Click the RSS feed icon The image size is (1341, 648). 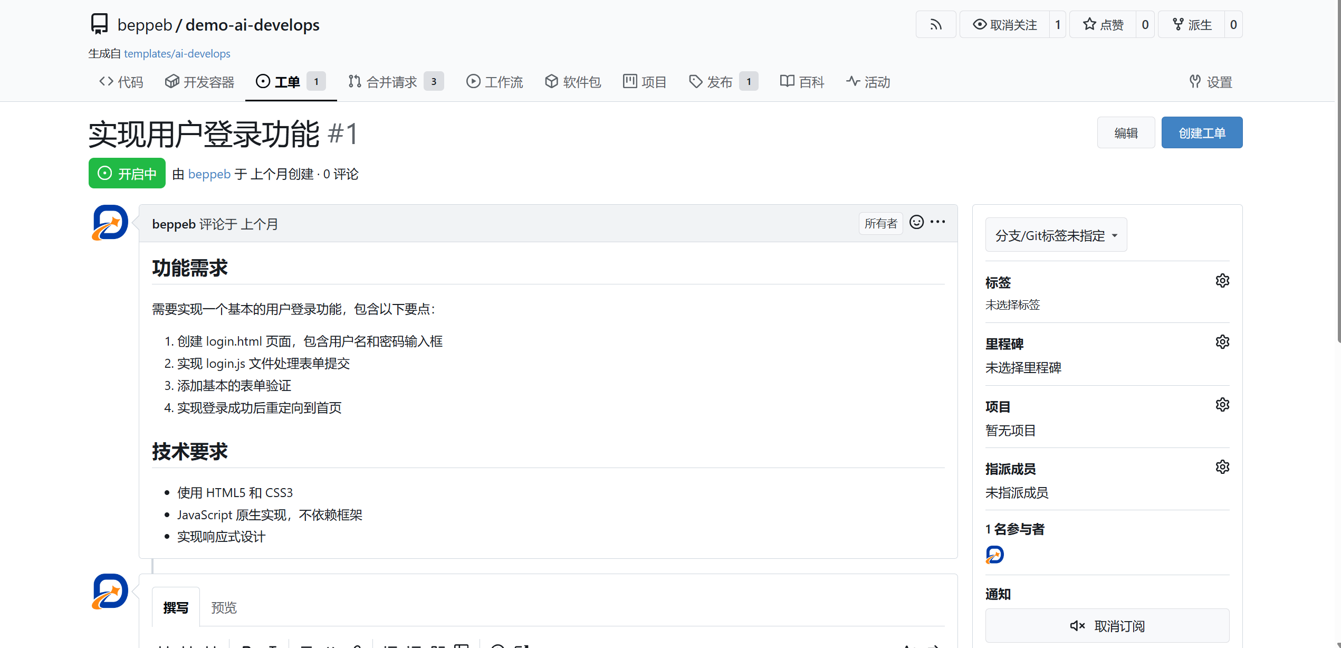(935, 25)
